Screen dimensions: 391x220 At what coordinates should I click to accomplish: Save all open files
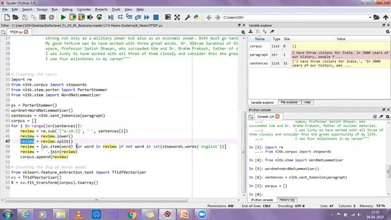point(34,17)
